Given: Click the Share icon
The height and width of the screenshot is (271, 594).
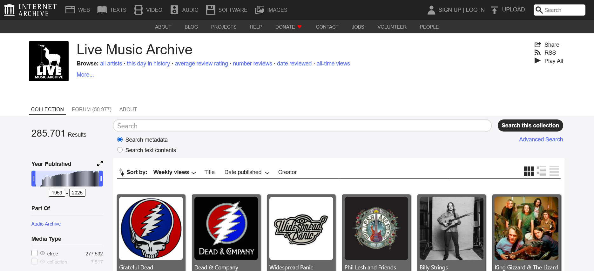Looking at the screenshot, I should 537,45.
